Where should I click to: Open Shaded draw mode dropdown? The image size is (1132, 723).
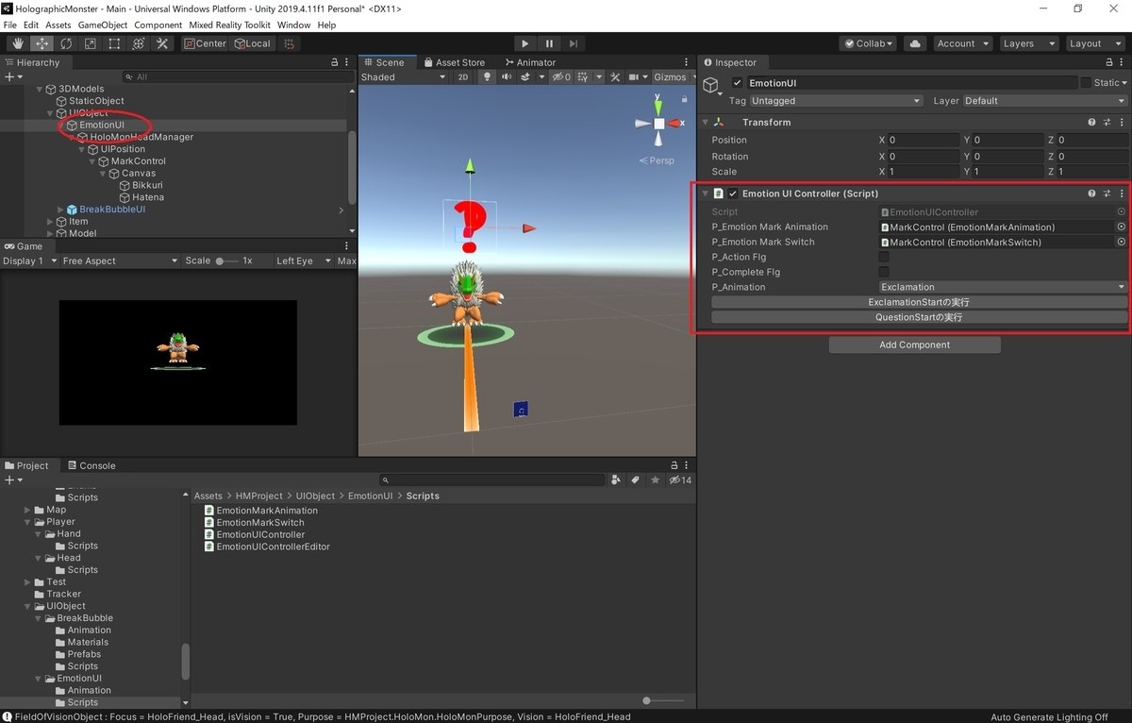coord(403,76)
